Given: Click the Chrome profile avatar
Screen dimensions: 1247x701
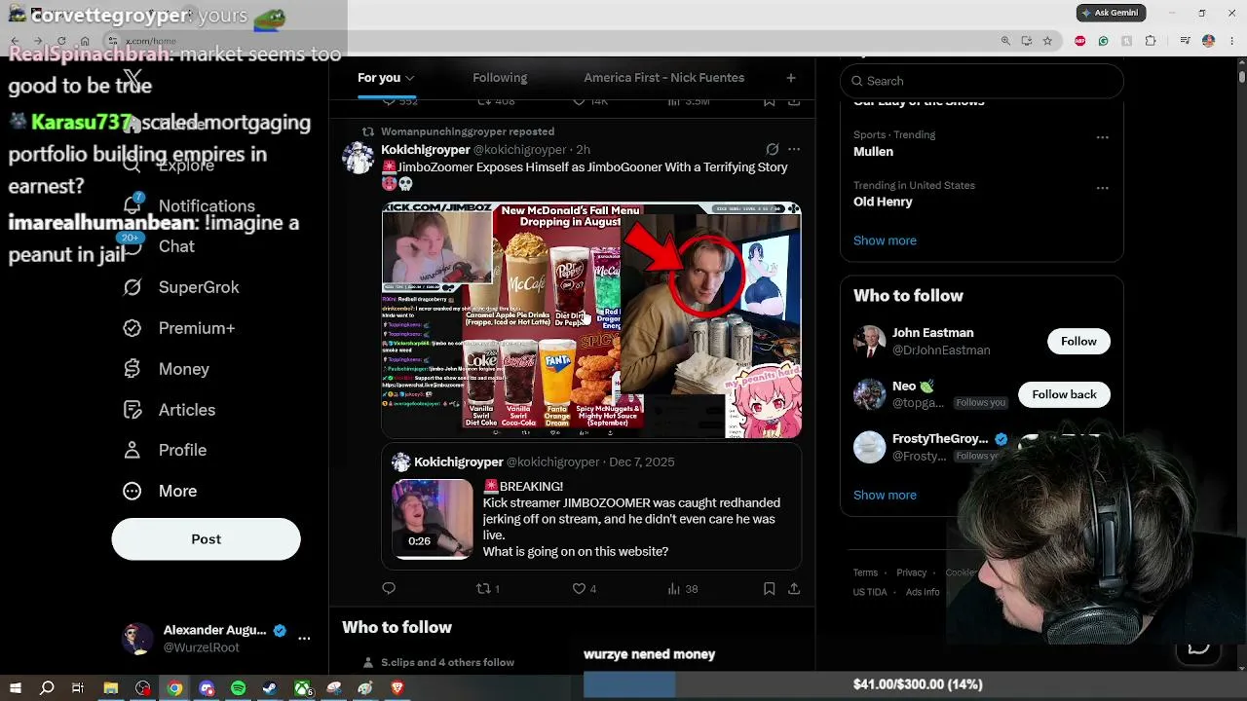Looking at the screenshot, I should [x=1208, y=41].
